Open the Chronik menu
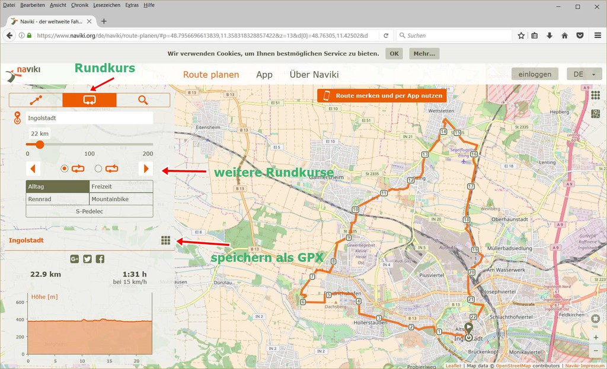 (80, 5)
